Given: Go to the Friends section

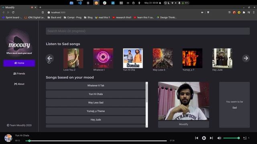Looking at the screenshot, I should pos(19,74).
